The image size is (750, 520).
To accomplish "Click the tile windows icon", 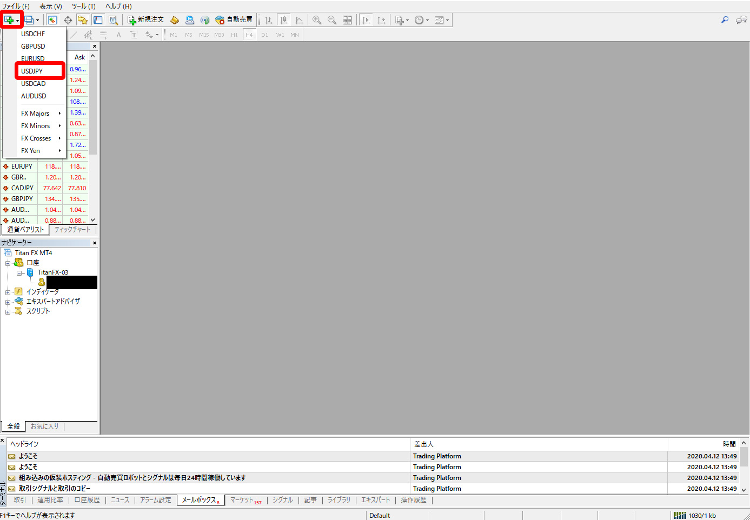I will [x=347, y=20].
